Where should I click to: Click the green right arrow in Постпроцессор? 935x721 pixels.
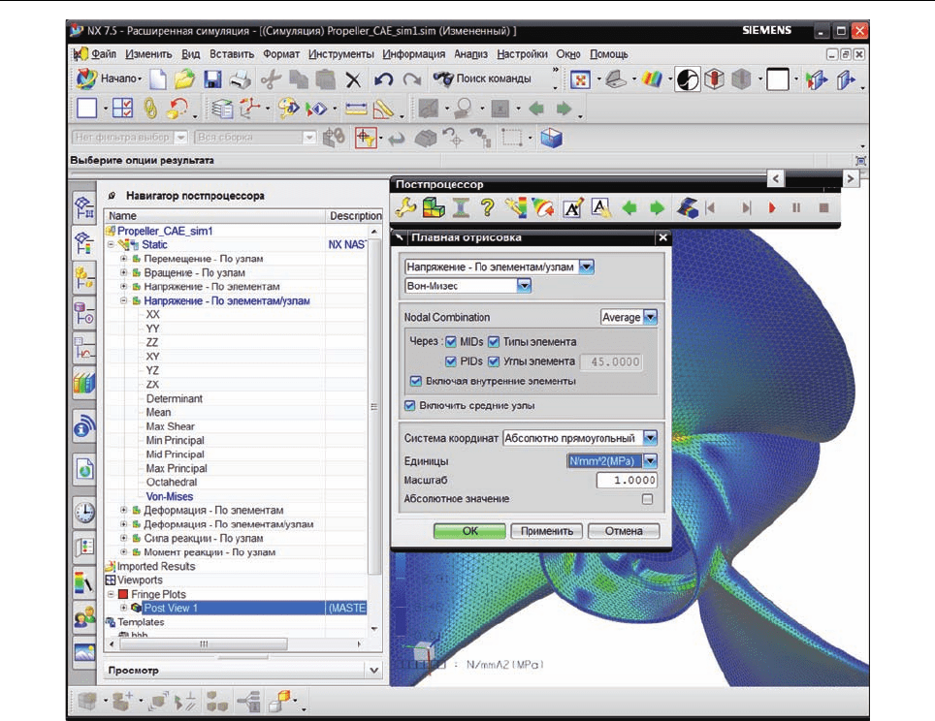[x=657, y=208]
